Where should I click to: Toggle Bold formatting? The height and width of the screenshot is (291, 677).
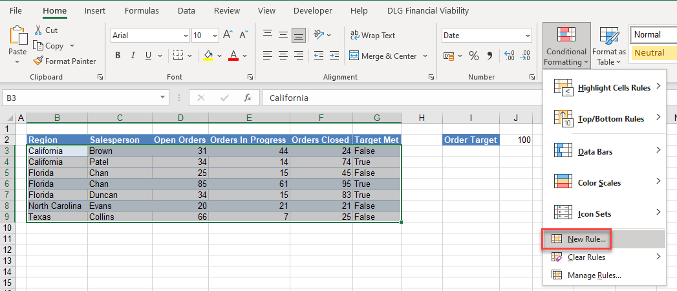pyautogui.click(x=118, y=56)
